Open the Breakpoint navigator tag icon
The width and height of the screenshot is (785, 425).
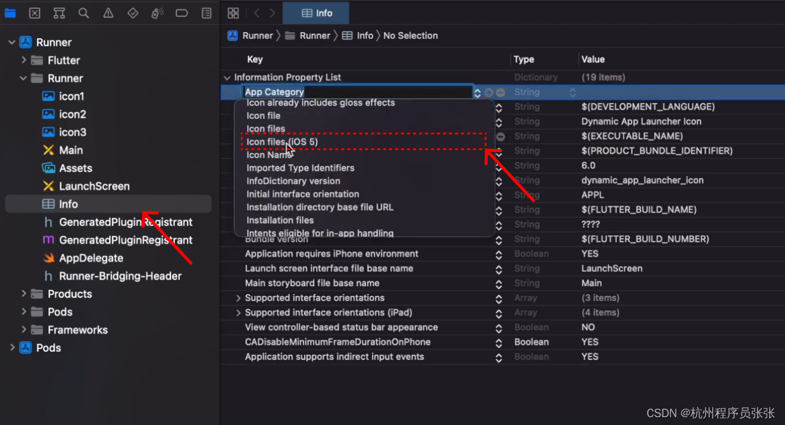click(x=181, y=13)
